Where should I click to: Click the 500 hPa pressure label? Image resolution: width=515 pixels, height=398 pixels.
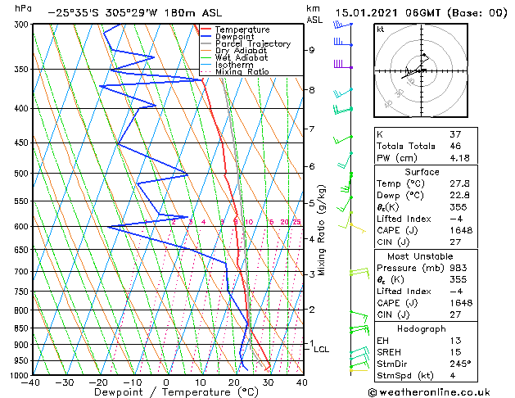[x=21, y=174]
